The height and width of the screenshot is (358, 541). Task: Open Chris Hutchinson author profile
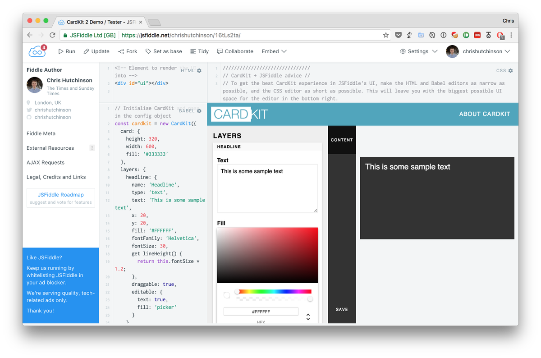69,80
